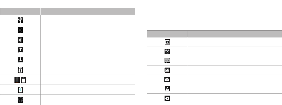Open the calendar event icon
The width and height of the screenshot is (282, 105).
click(167, 42)
